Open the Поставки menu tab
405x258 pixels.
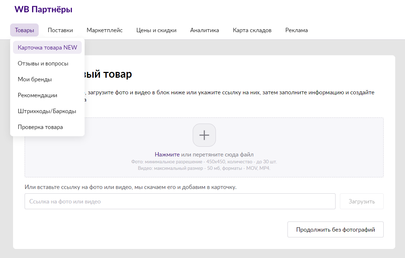(60, 30)
